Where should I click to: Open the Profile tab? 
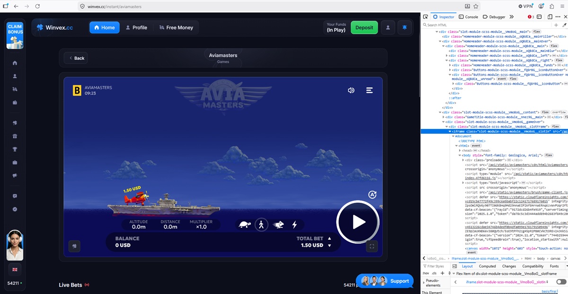[136, 27]
